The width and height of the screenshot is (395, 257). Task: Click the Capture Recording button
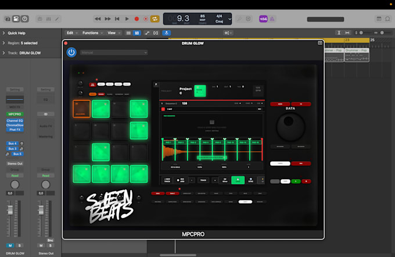point(146,19)
